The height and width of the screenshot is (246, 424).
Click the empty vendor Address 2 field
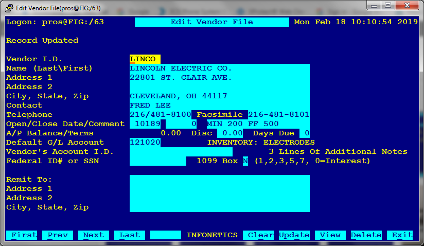pyautogui.click(x=220, y=87)
